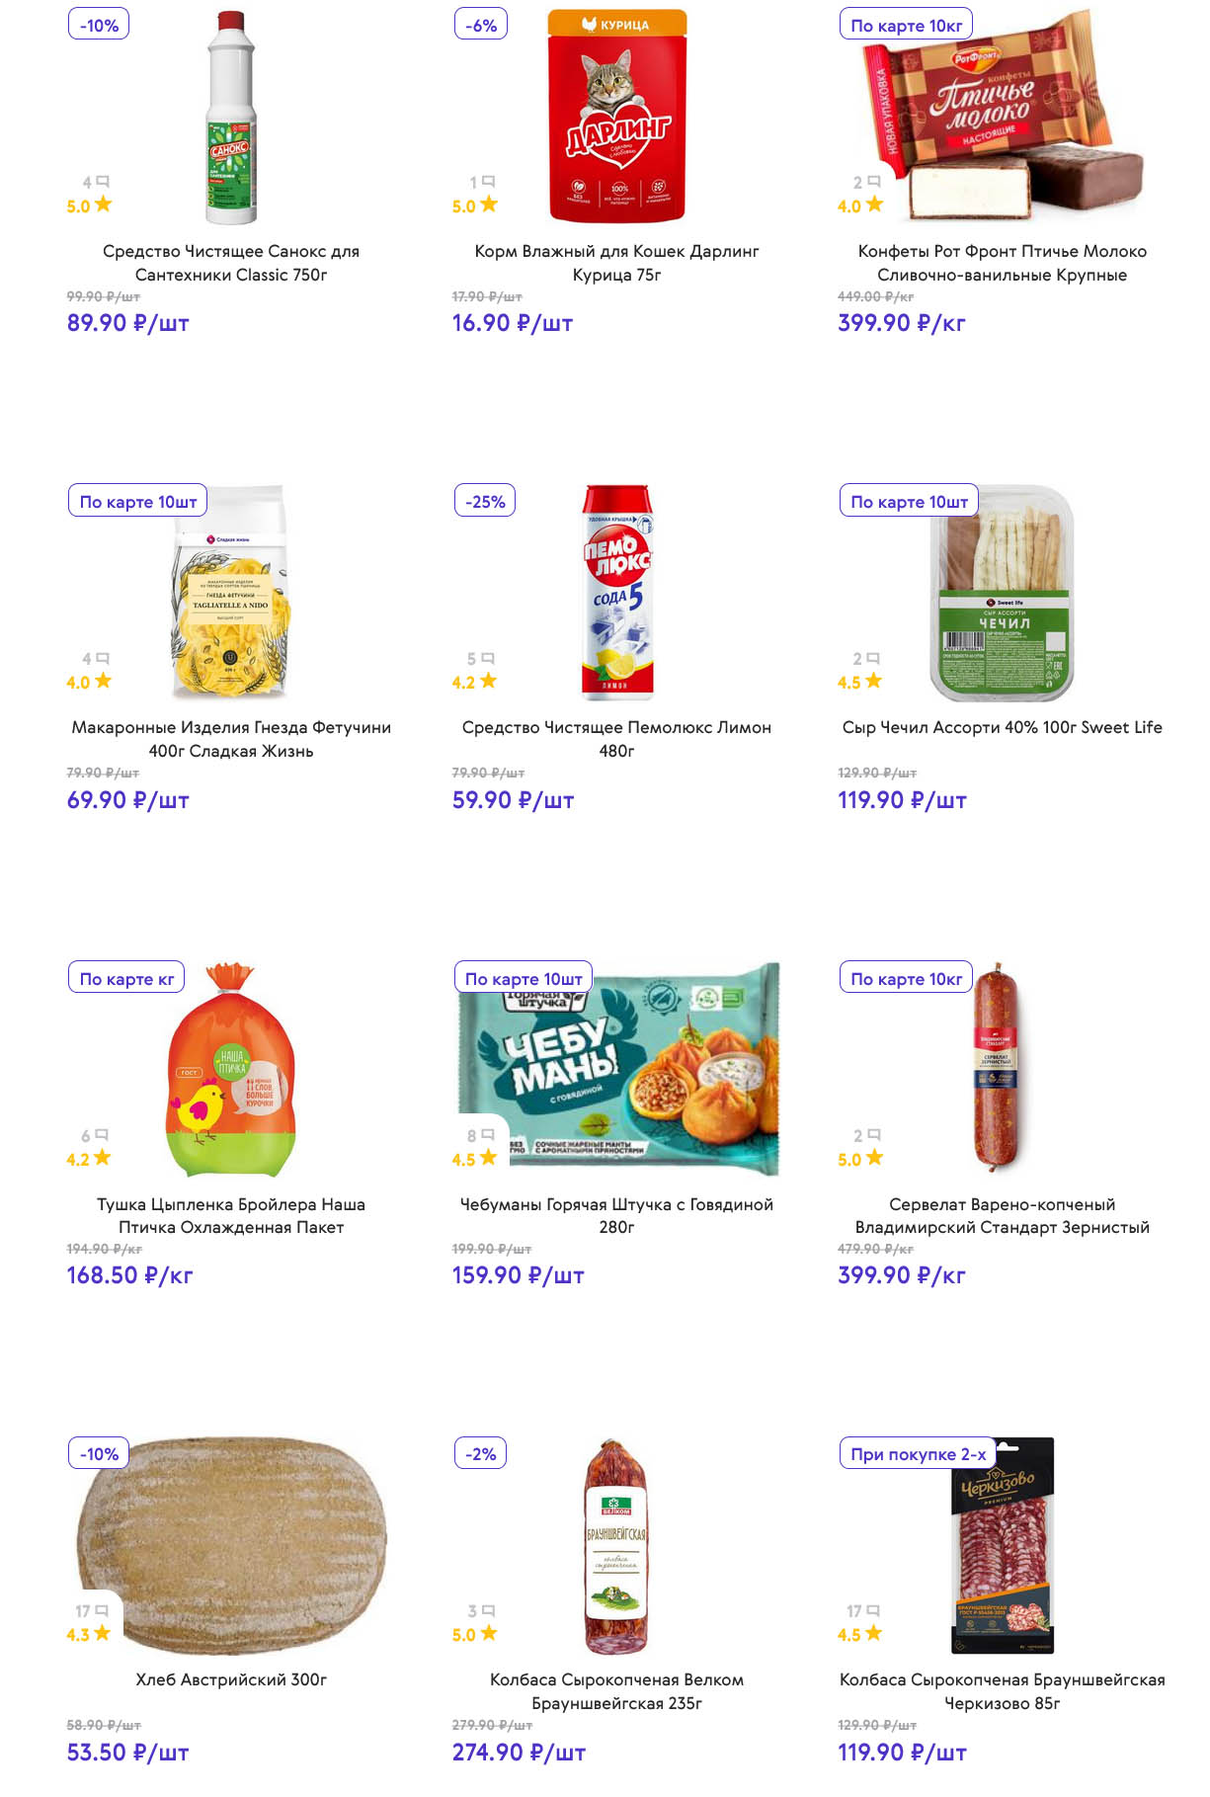Click the Велком Брауншвейгская sausage image
The image size is (1210, 1797).
pos(616,1546)
